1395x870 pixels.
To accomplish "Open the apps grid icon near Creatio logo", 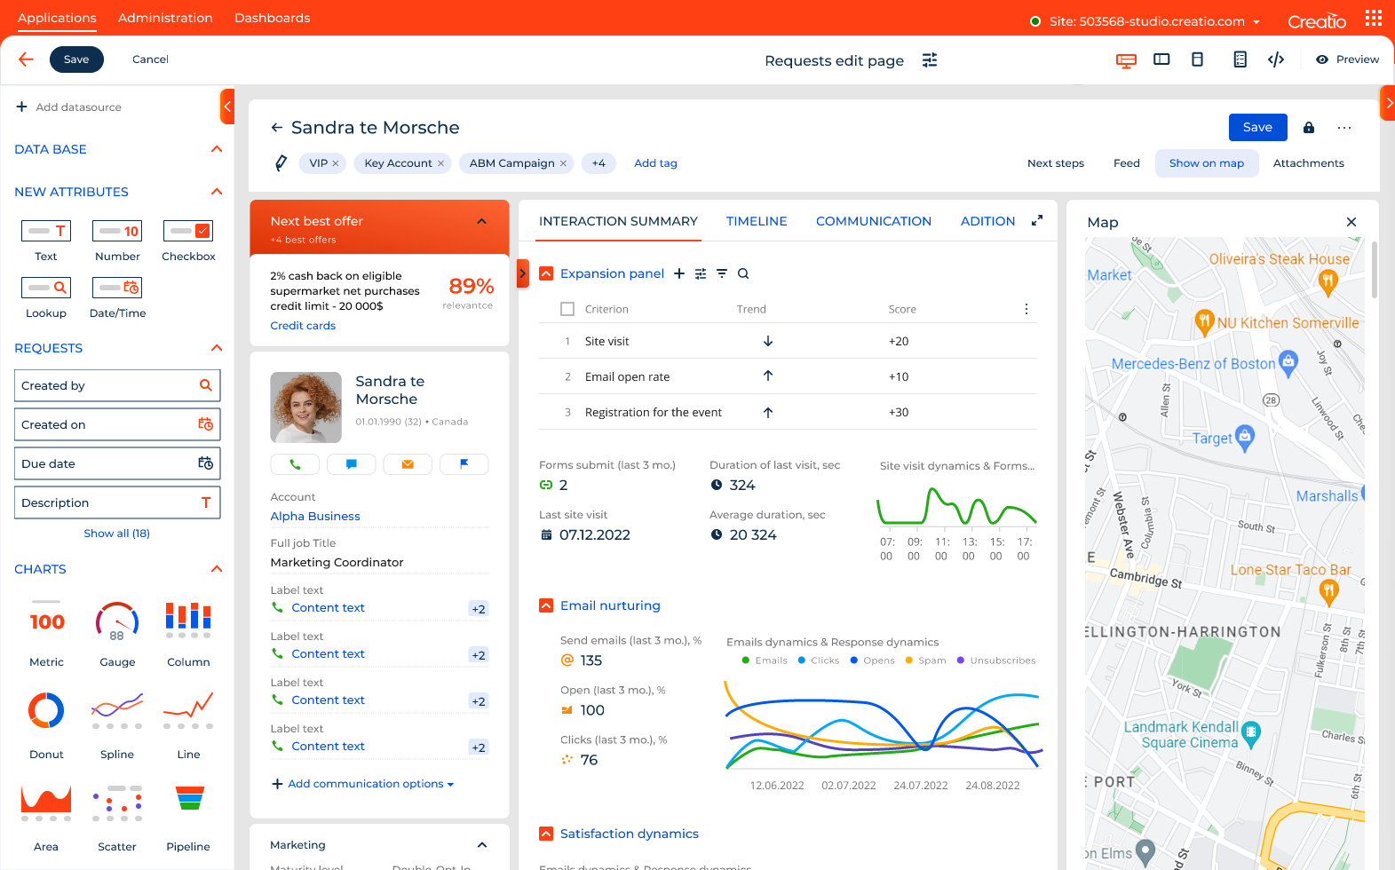I will pyautogui.click(x=1374, y=19).
